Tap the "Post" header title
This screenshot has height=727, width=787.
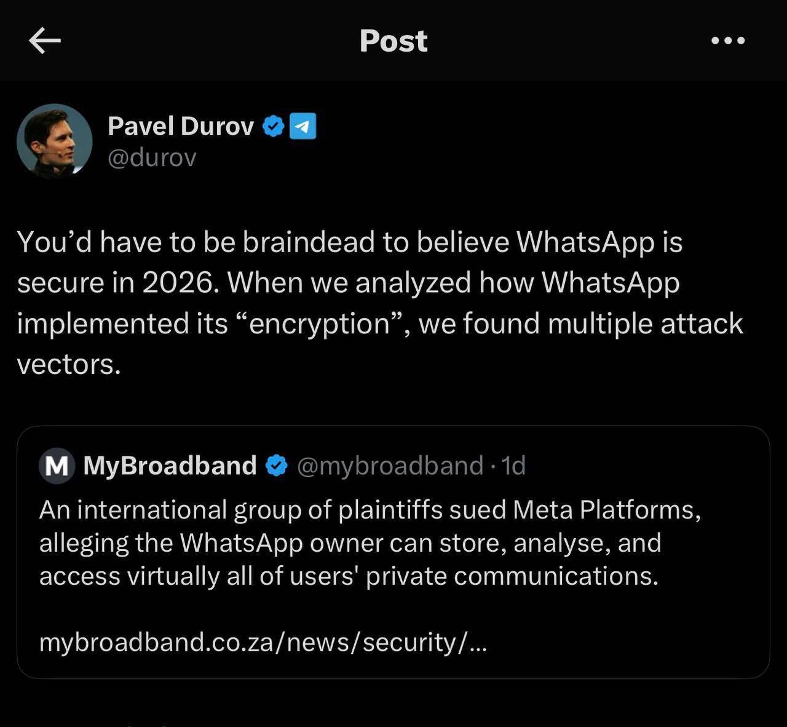point(393,41)
